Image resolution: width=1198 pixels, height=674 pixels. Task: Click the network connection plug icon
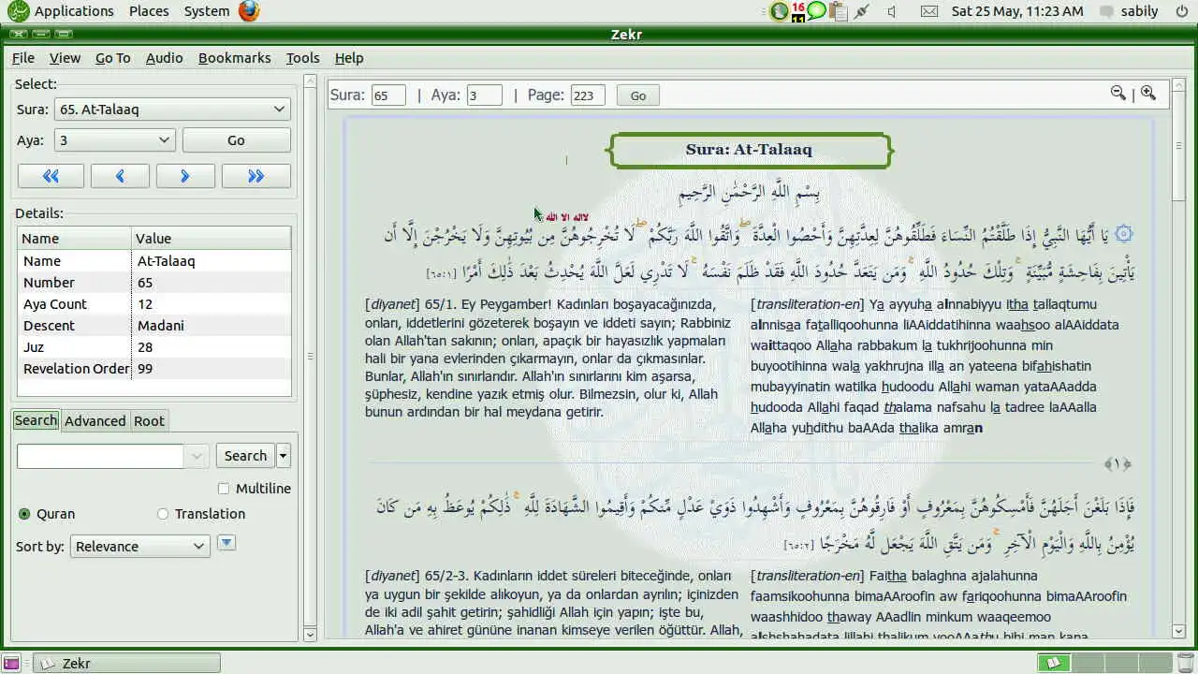pyautogui.click(x=862, y=11)
